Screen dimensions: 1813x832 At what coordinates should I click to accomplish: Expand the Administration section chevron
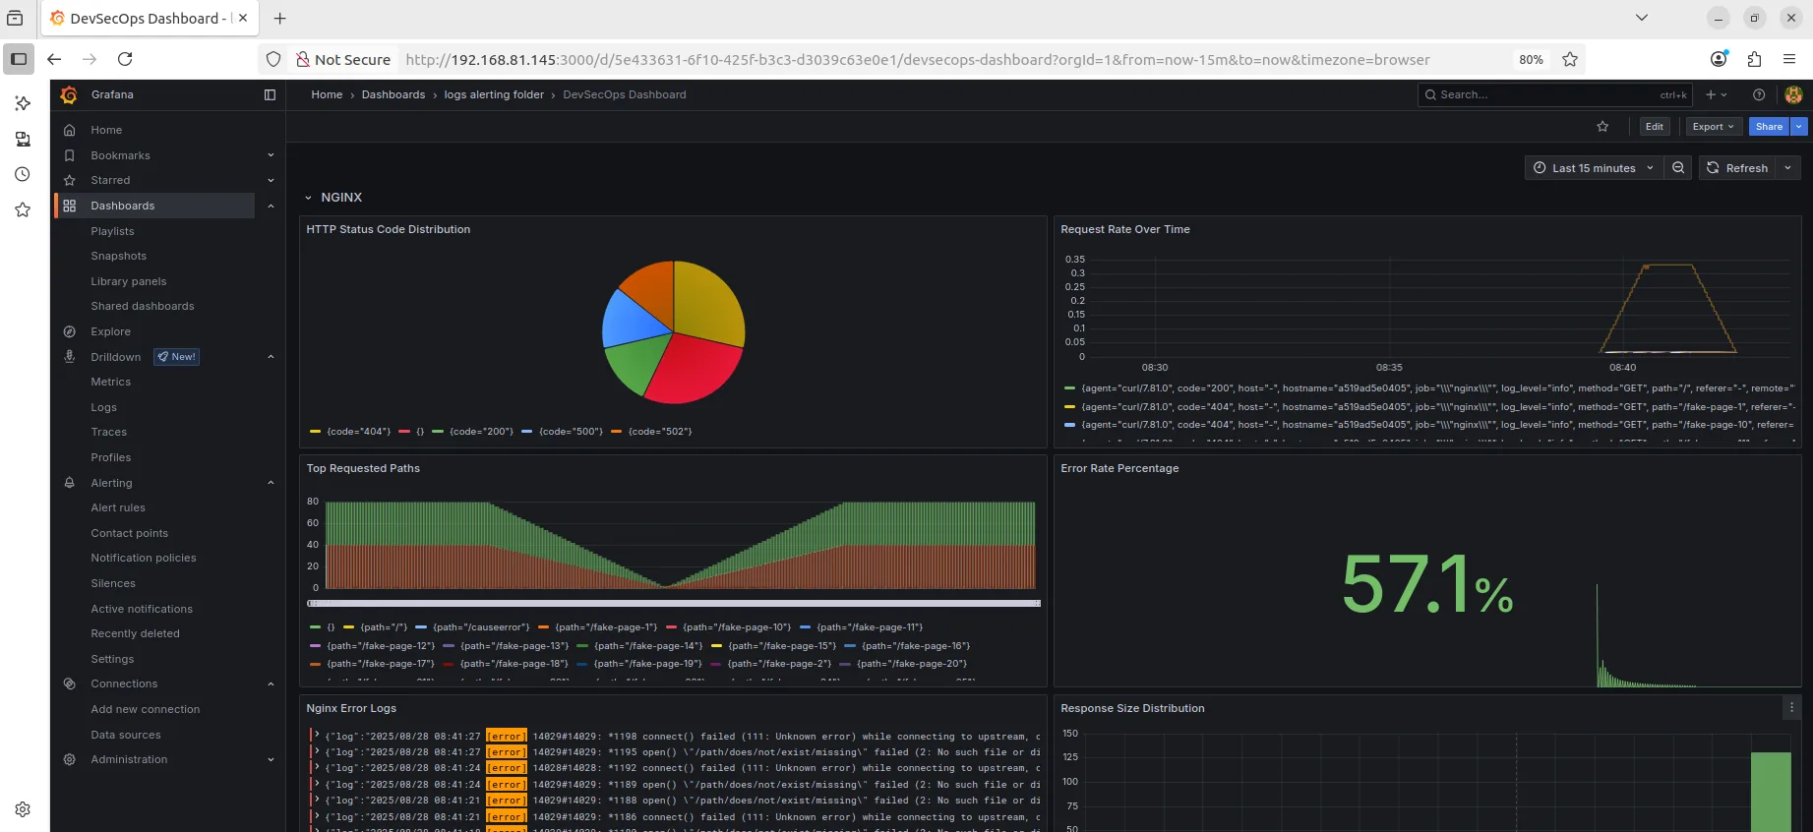[271, 759]
